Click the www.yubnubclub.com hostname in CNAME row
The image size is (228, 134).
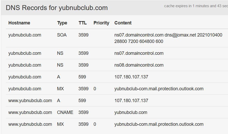click(x=30, y=112)
